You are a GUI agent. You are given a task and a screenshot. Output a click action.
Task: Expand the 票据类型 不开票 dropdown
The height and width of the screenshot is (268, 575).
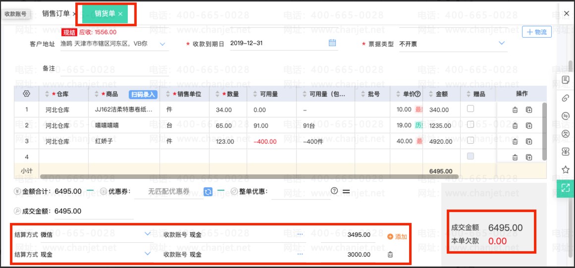pos(502,43)
